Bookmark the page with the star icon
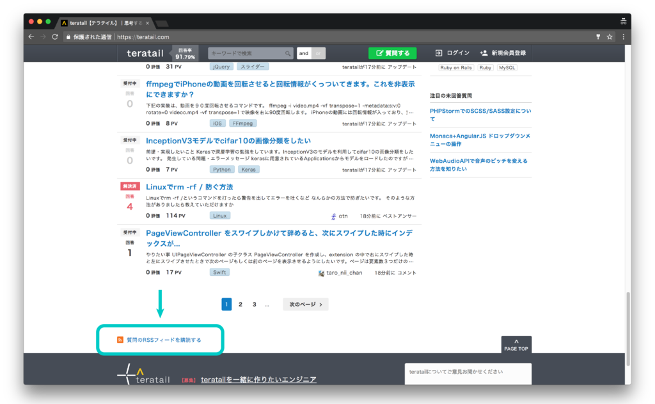 pyautogui.click(x=610, y=36)
